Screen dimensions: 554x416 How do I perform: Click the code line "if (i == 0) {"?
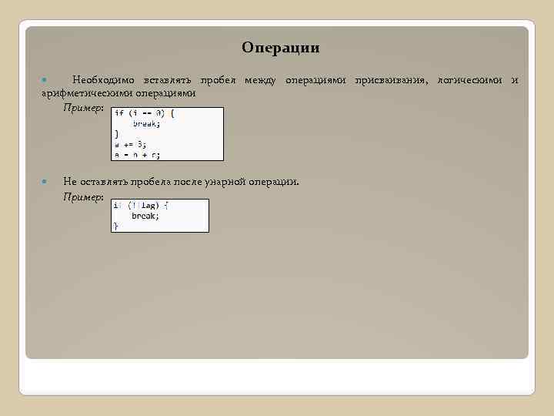(x=145, y=113)
